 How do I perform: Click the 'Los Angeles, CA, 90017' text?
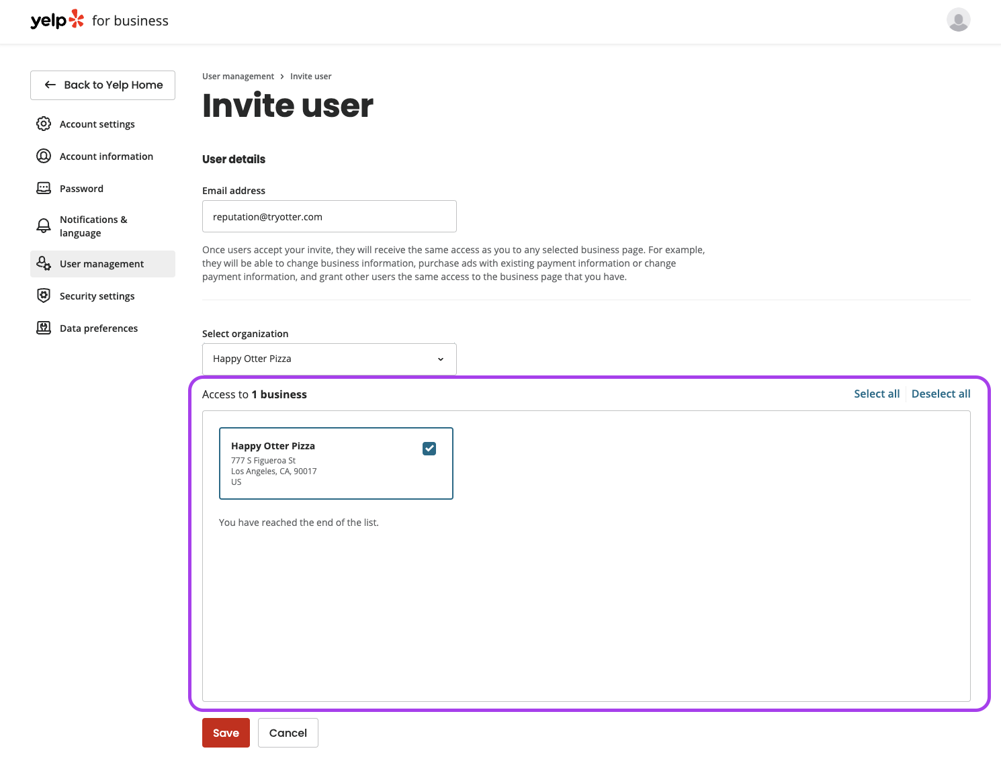(x=274, y=471)
